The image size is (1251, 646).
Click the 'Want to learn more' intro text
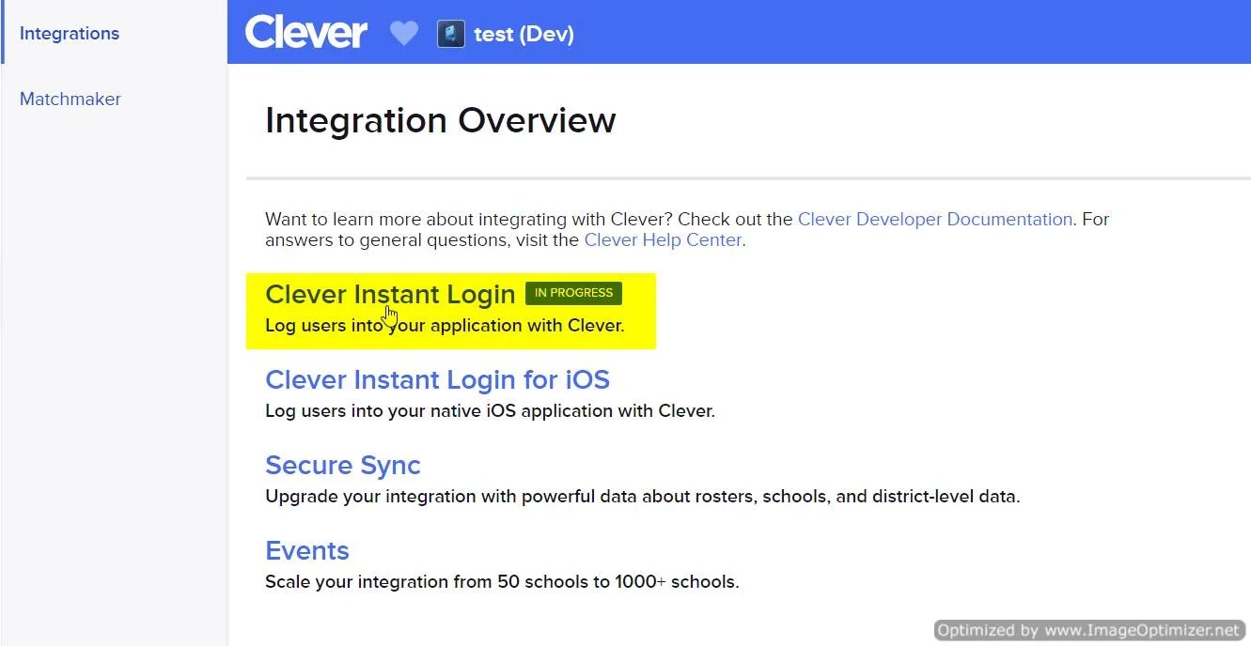[687, 229]
